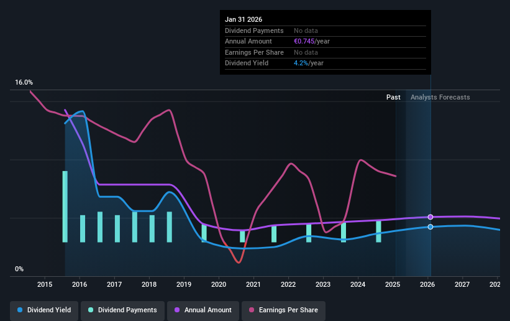Click the 2017 x-axis label

[x=114, y=284]
